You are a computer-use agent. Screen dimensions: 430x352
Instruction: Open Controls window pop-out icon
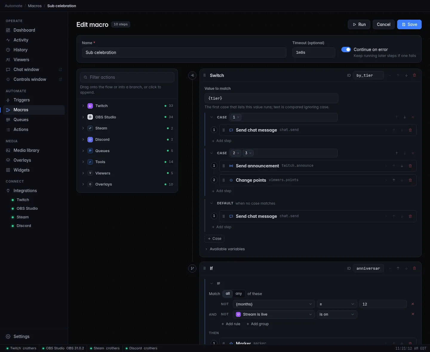point(60,79)
